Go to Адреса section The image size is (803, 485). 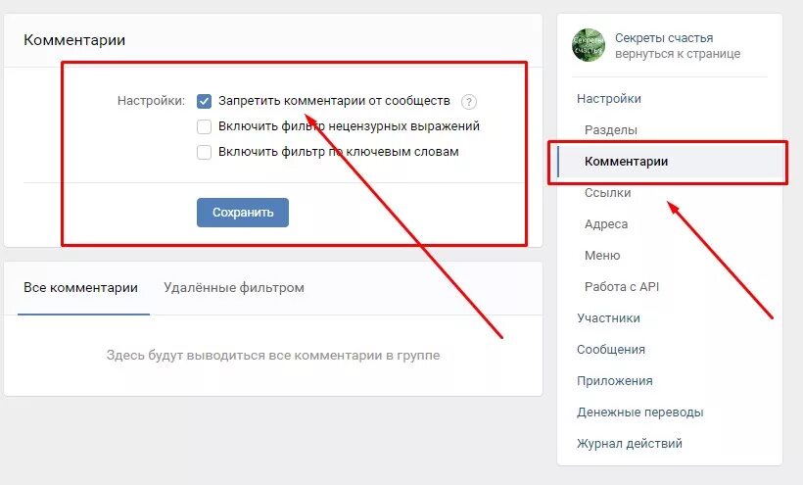pos(606,224)
